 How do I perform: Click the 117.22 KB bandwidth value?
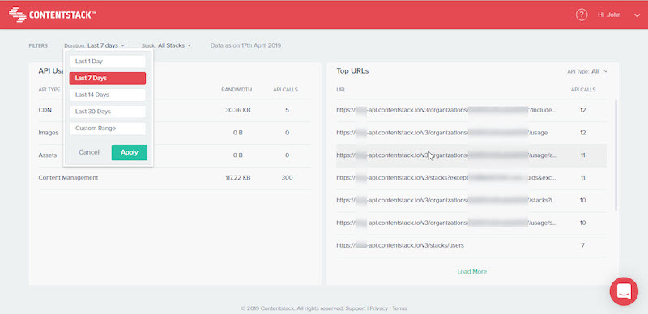pos(237,178)
